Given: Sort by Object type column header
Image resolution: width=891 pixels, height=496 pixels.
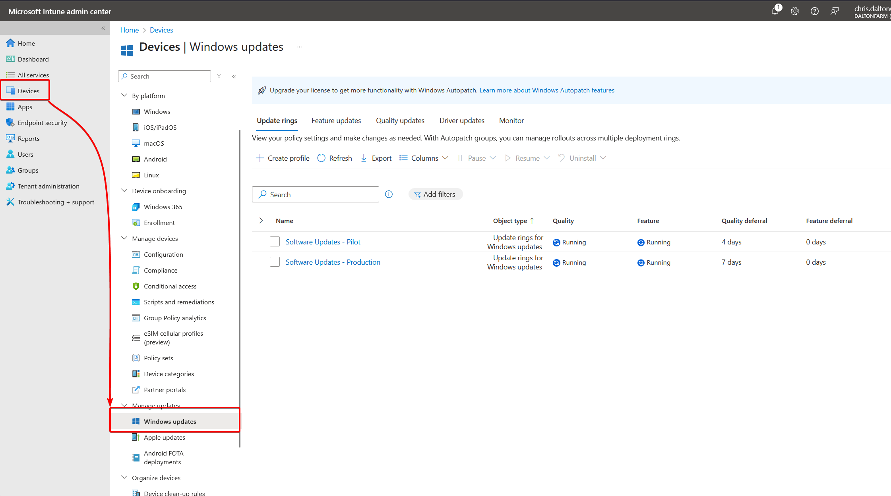Looking at the screenshot, I should (x=513, y=221).
